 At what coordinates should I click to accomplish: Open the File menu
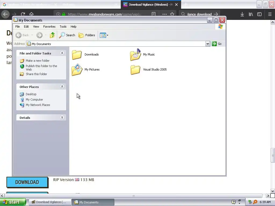[x=17, y=27]
